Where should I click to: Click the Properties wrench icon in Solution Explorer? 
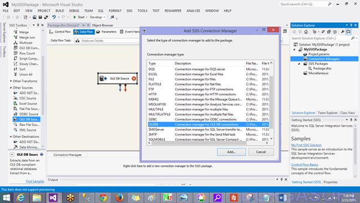[342, 32]
